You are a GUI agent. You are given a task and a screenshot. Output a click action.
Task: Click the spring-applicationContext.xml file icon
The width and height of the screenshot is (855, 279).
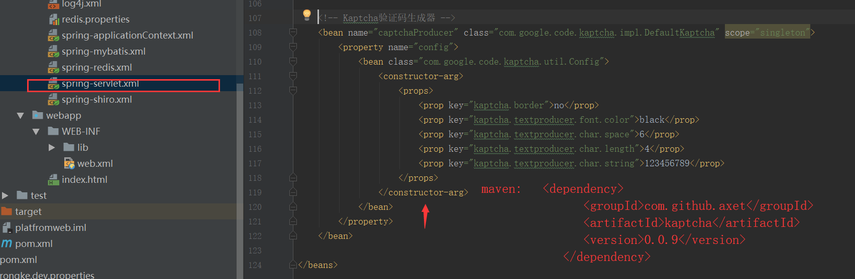tap(53, 36)
